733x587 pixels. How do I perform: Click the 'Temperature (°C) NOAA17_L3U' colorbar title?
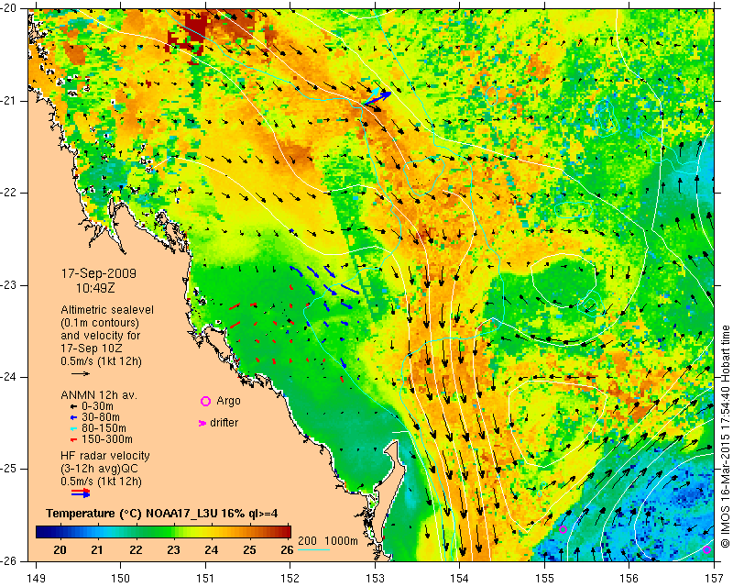click(132, 514)
